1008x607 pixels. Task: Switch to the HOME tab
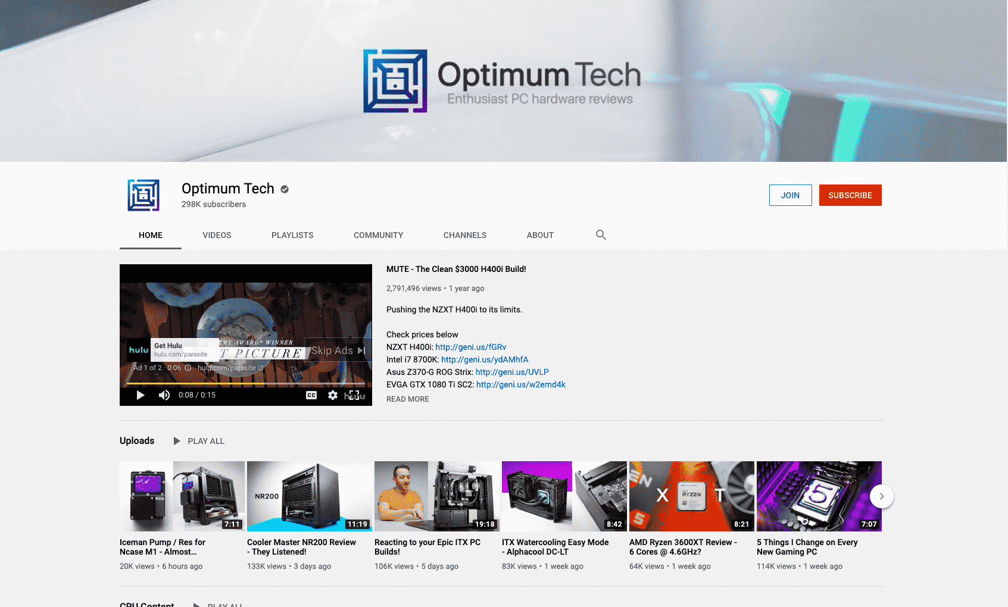coord(151,235)
